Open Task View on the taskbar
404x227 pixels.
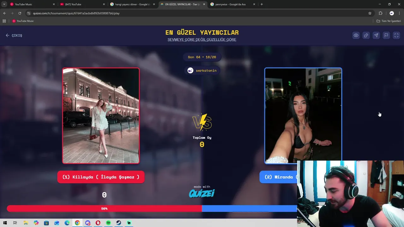click(15, 223)
